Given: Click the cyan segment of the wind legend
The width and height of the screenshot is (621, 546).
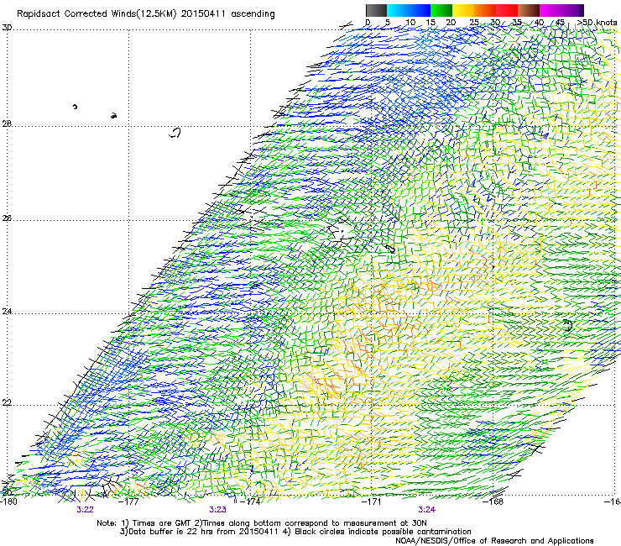Looking at the screenshot, I should pyautogui.click(x=397, y=10).
